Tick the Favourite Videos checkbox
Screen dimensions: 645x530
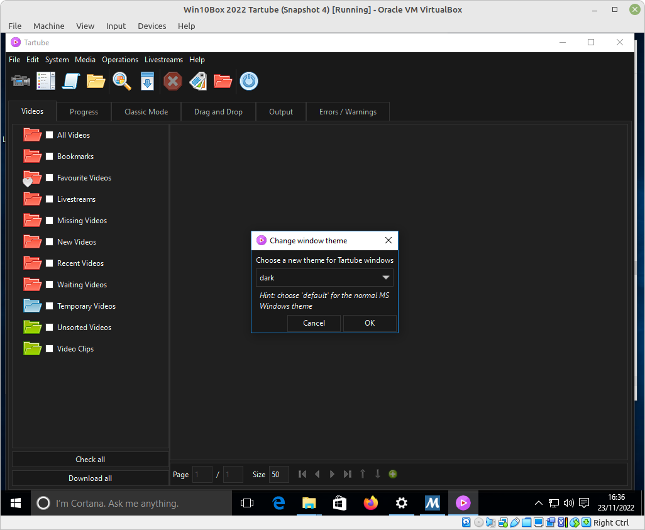50,178
